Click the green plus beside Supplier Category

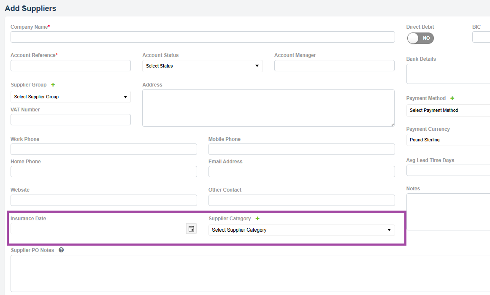(x=257, y=219)
